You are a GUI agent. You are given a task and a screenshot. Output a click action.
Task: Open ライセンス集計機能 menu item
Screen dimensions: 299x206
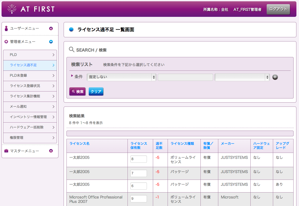30,96
